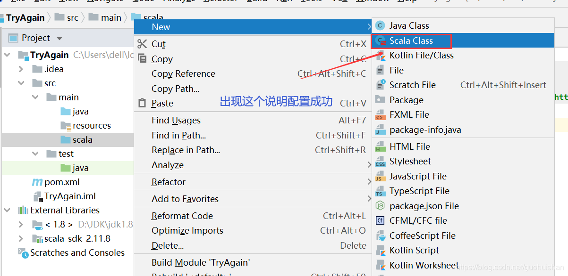
Task: Collapse the main folder in project tree
Action: click(34, 97)
